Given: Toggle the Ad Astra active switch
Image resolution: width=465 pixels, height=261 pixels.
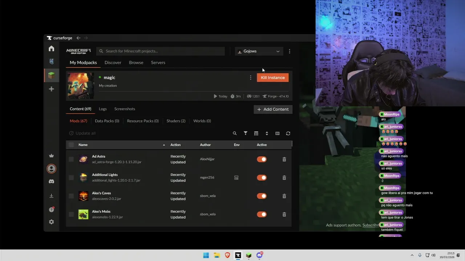Looking at the screenshot, I should 262,159.
